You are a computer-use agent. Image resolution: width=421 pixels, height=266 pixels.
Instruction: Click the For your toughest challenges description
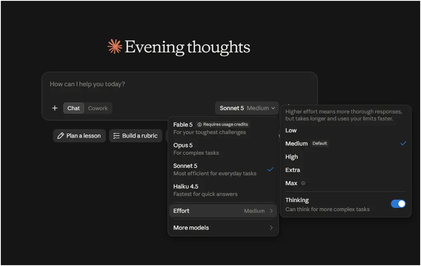coord(209,132)
